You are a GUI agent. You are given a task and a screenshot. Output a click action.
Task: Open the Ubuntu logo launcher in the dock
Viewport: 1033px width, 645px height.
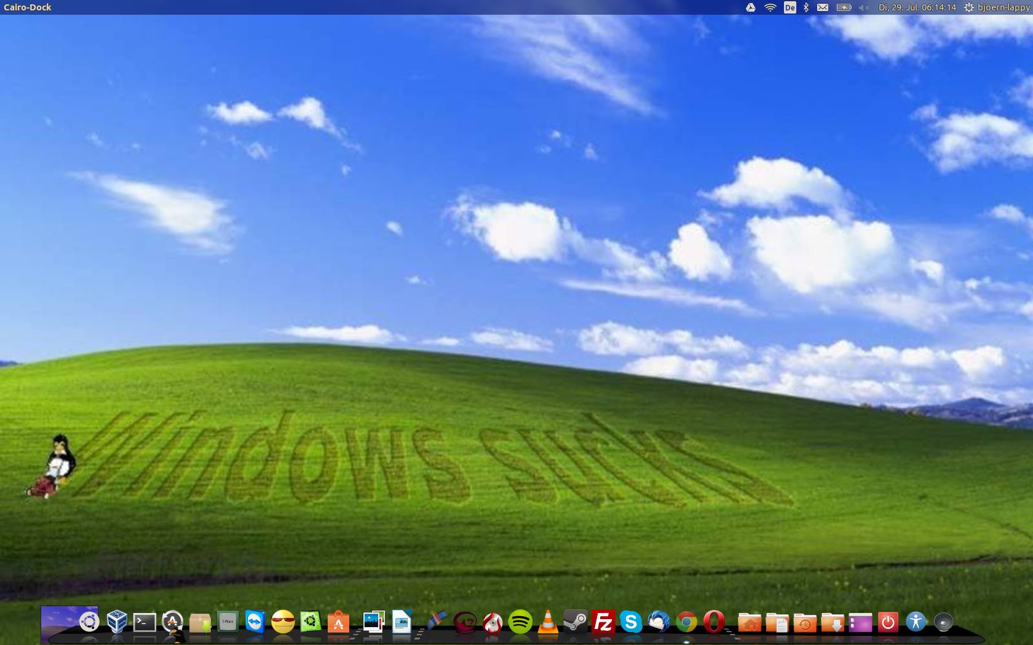[x=90, y=622]
